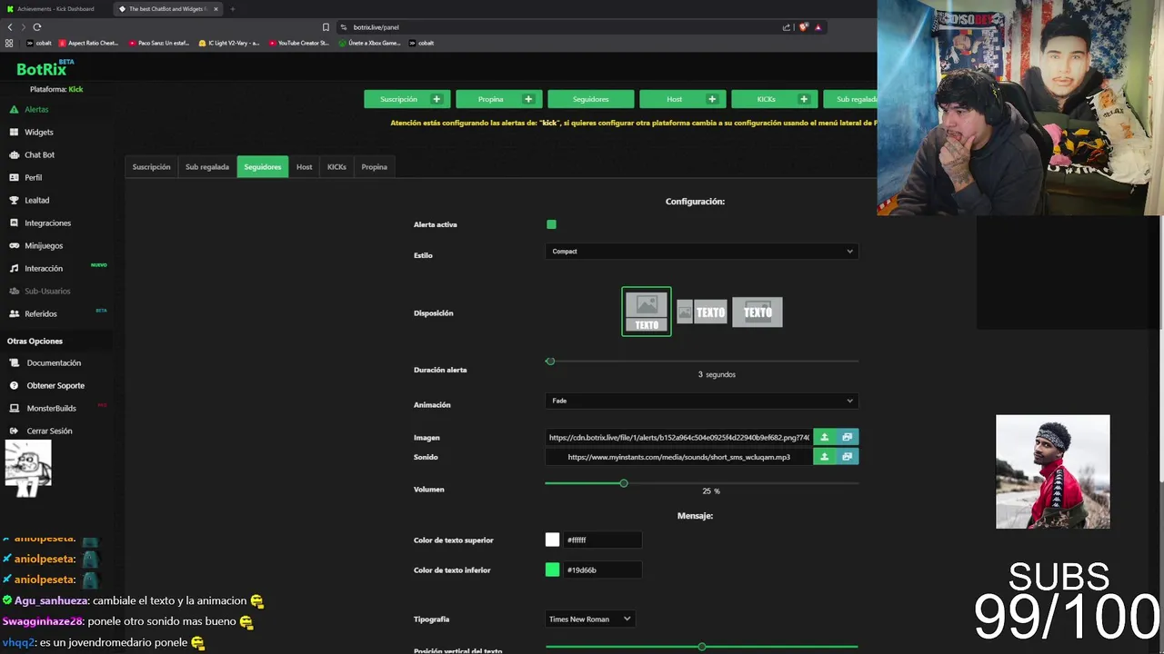
Task: Click the Seguidores green test button
Action: [591, 99]
